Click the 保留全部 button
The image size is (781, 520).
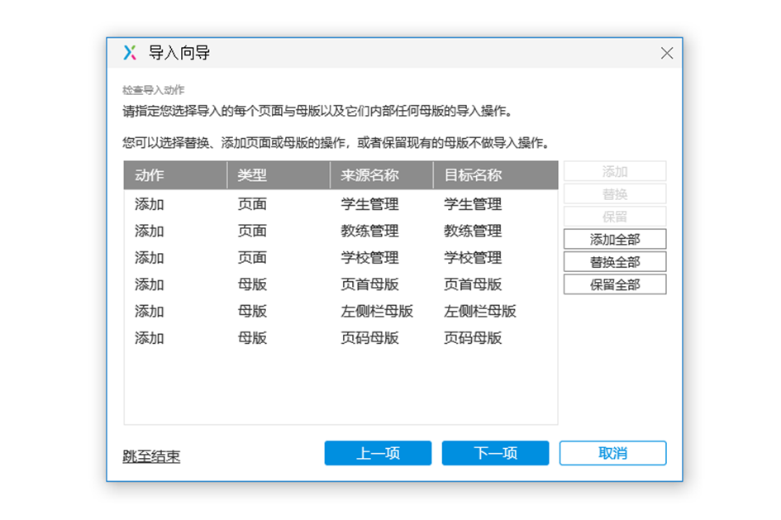(615, 284)
